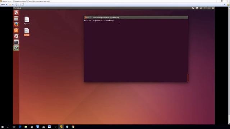
Task: Select the highlighted kyrka desktop file
Action: tap(27, 32)
